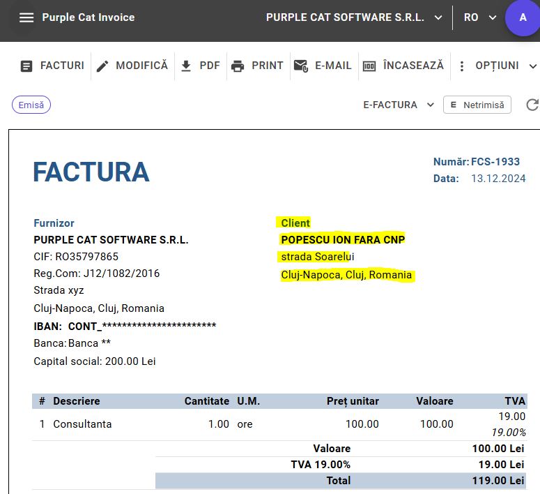
Task: Refresh the e-Factura status icon
Action: pyautogui.click(x=532, y=105)
